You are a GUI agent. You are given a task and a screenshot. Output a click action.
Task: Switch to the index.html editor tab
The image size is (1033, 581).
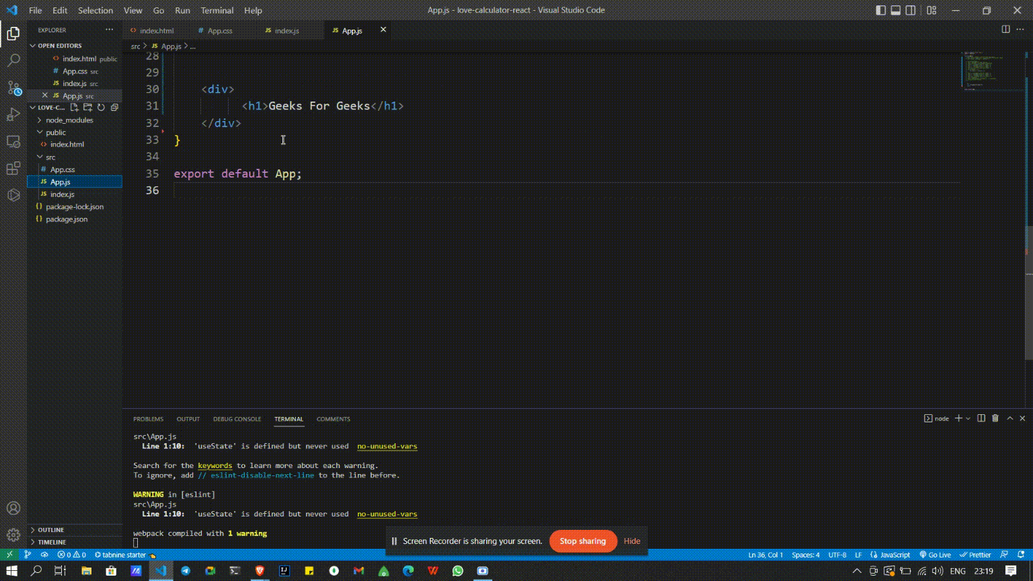pos(156,30)
